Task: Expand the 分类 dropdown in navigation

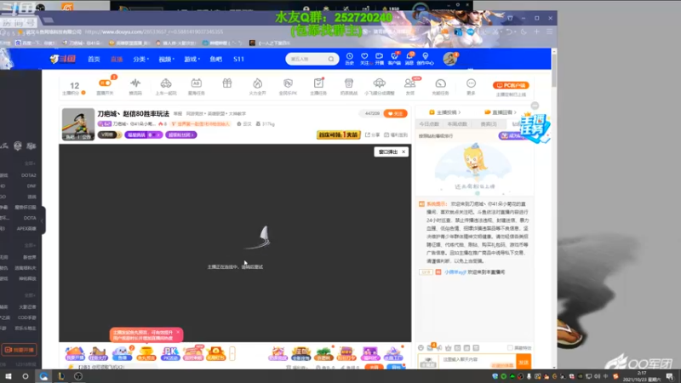Action: coord(140,59)
